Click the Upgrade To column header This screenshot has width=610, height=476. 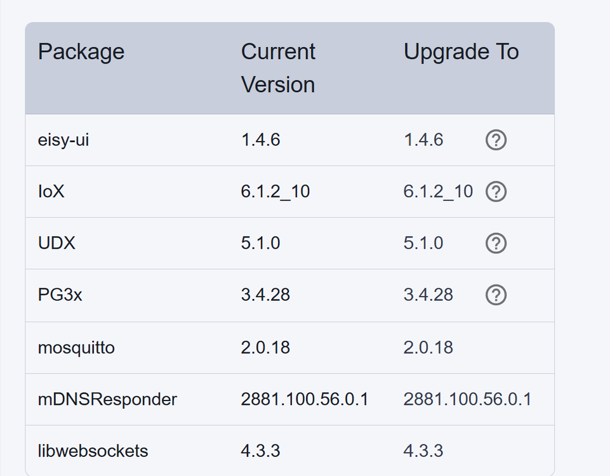(461, 51)
